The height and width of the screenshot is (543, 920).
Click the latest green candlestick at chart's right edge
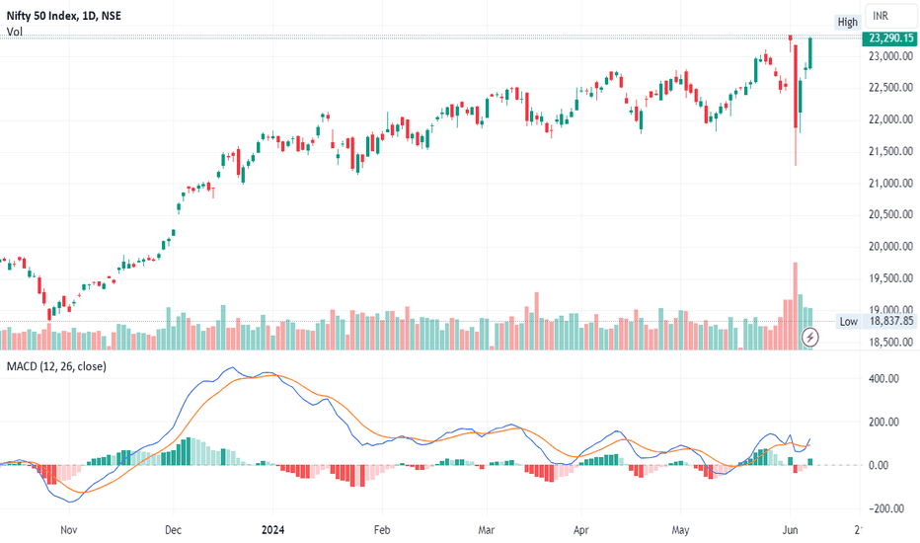tap(810, 53)
